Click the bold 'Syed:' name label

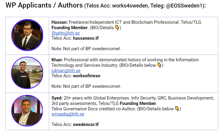click(57, 98)
